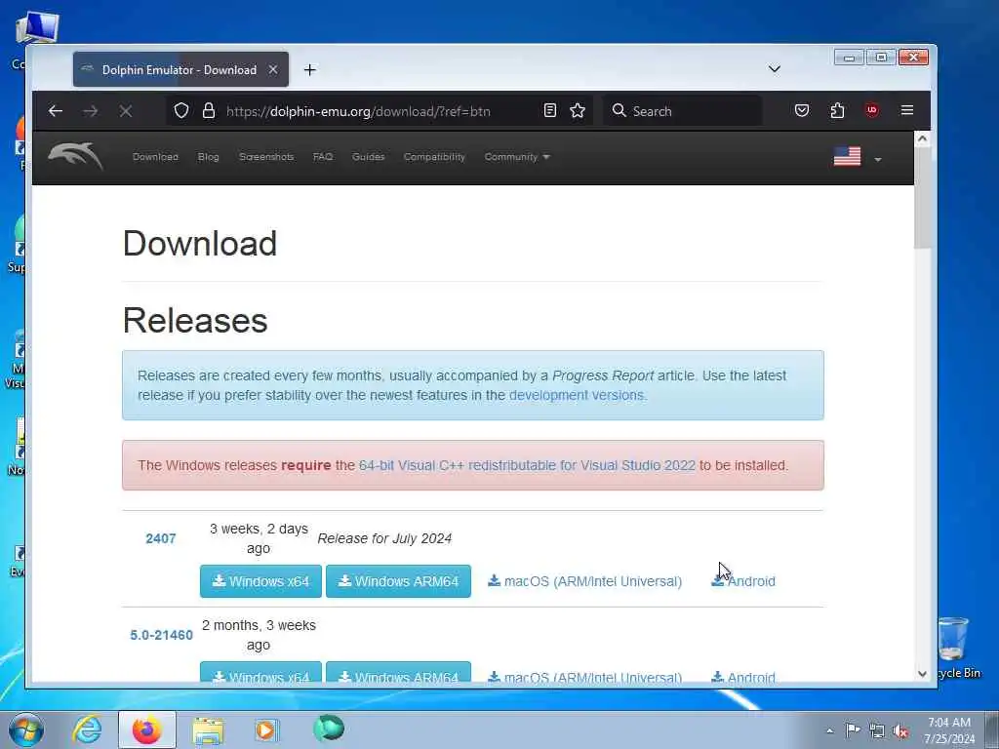Go back with the browser back arrow
Image resolution: width=999 pixels, height=749 pixels.
pos(56,111)
